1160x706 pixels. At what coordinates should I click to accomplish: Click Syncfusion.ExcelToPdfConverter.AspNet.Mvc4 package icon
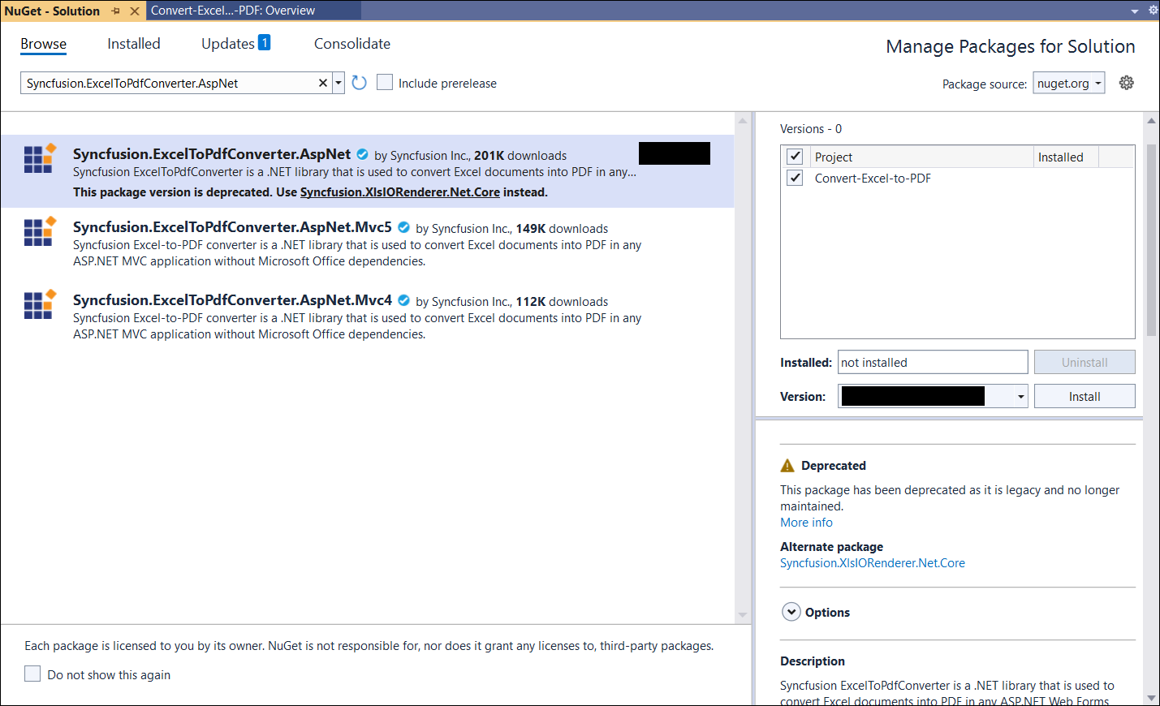tap(39, 304)
